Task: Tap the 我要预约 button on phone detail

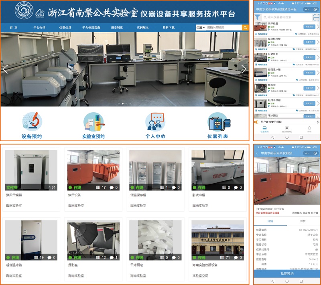Action: pos(287,274)
